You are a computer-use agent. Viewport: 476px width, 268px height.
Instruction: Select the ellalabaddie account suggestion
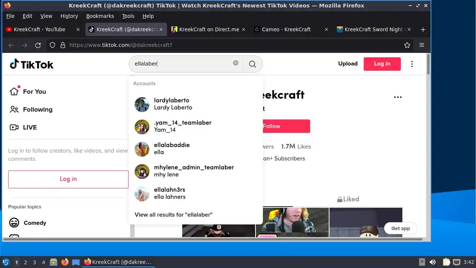pyautogui.click(x=196, y=149)
